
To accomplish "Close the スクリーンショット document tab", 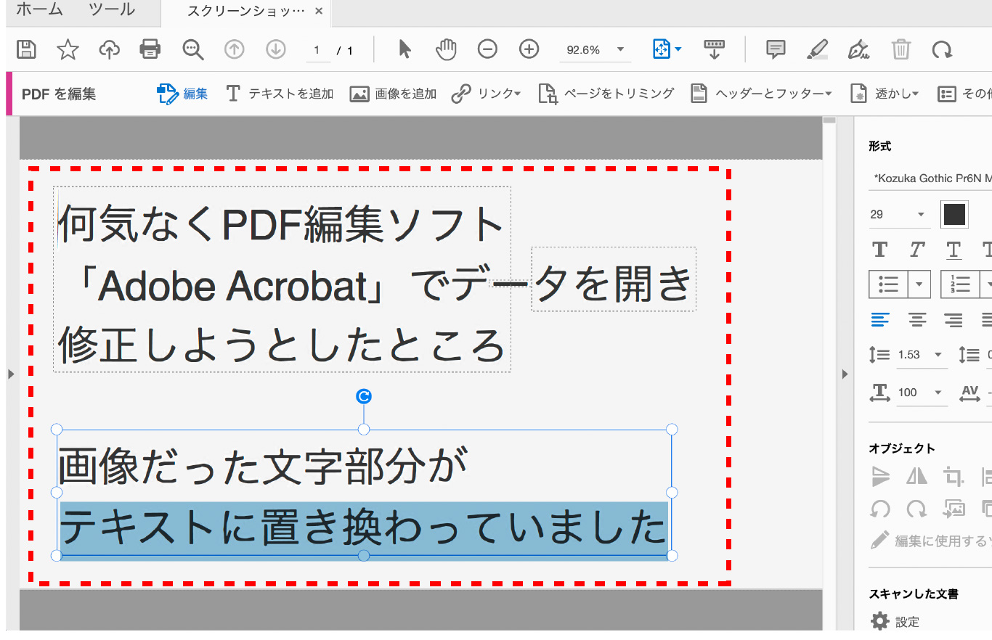I will click(319, 11).
